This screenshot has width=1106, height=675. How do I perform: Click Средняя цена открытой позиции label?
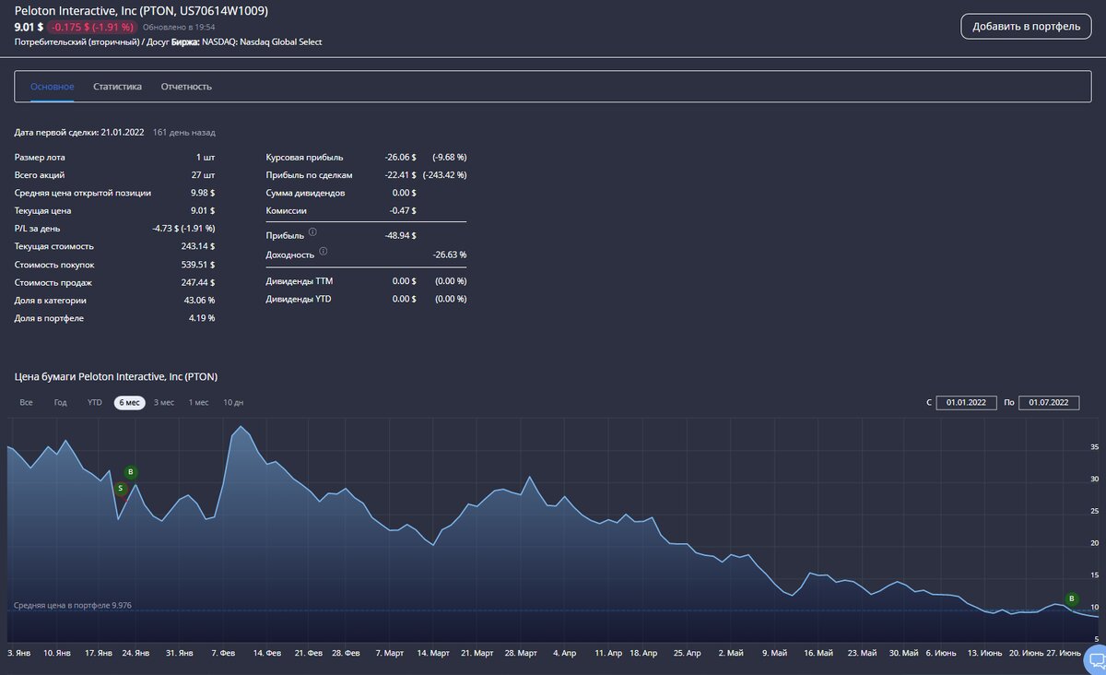[x=83, y=193]
